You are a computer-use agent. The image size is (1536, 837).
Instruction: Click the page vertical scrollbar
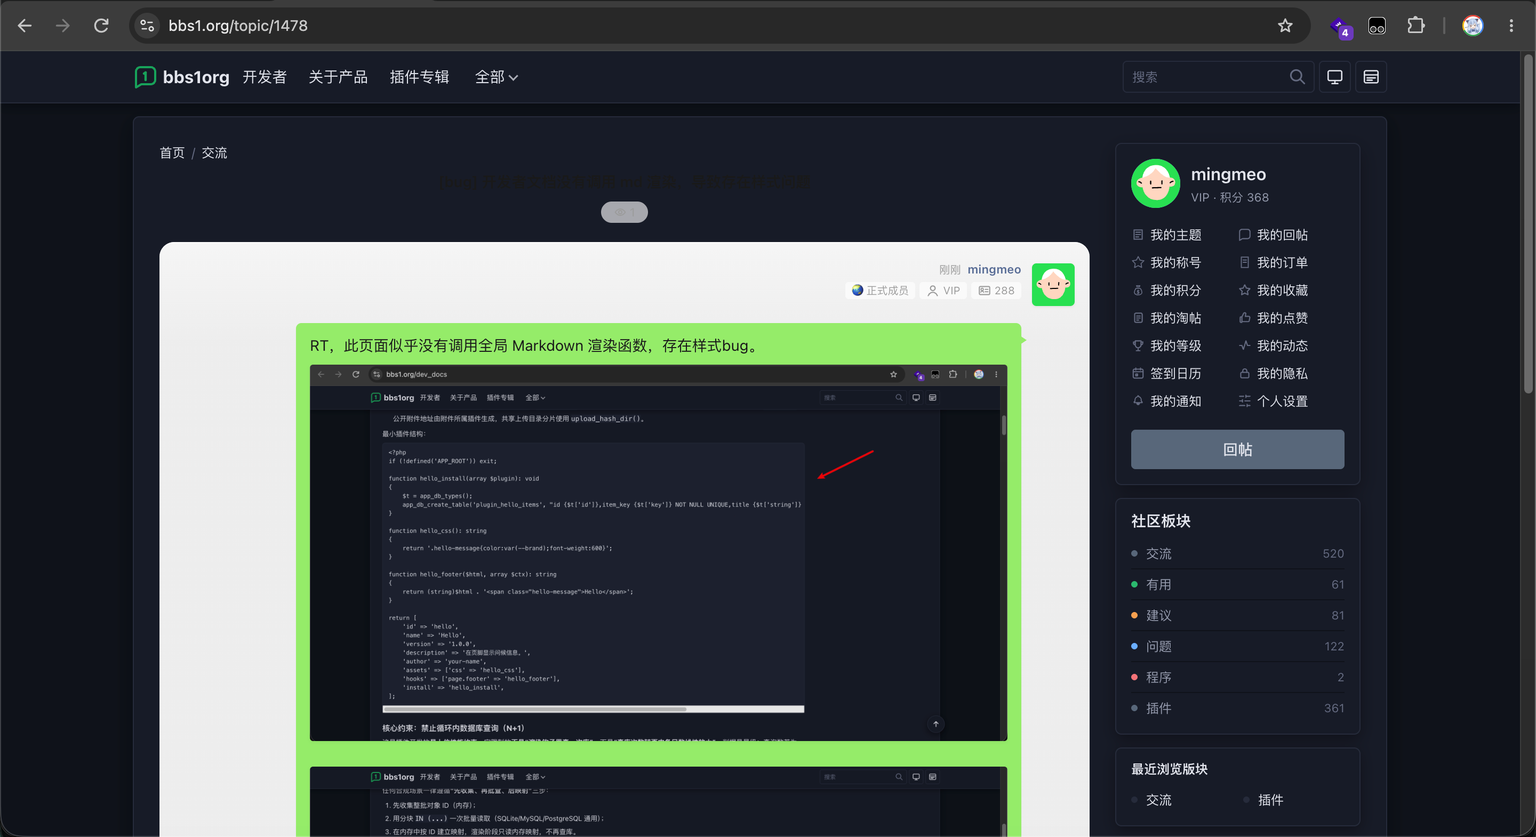click(x=1527, y=223)
